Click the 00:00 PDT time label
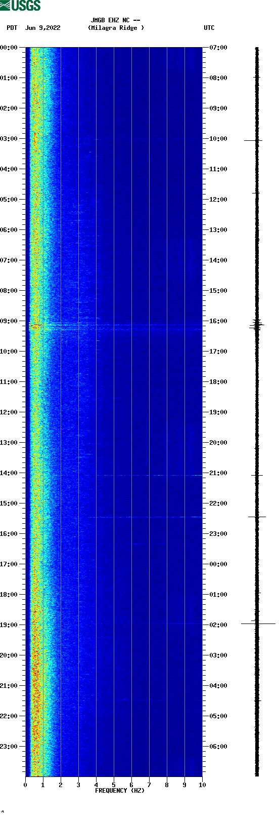The height and width of the screenshot is (817, 279). coord(9,48)
